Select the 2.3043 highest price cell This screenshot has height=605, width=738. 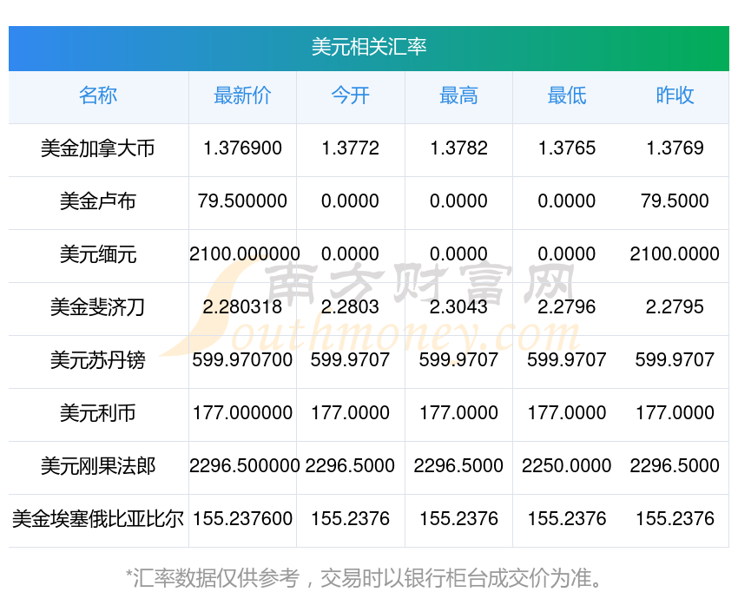point(458,307)
